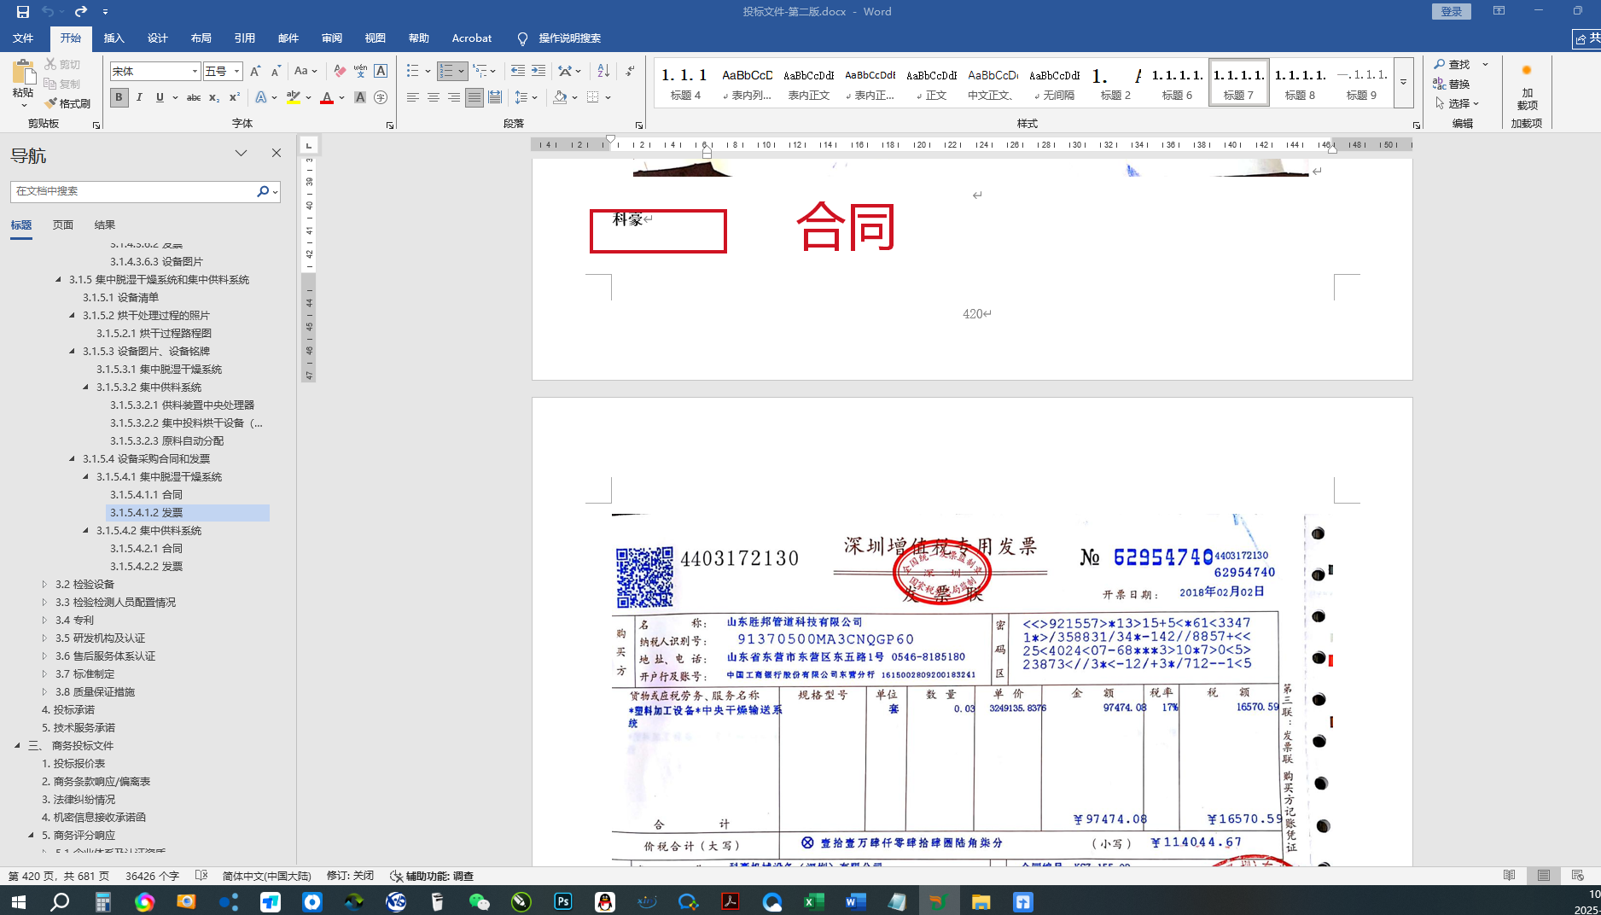The height and width of the screenshot is (915, 1601).
Task: Increase paragraph indent
Action: (539, 71)
